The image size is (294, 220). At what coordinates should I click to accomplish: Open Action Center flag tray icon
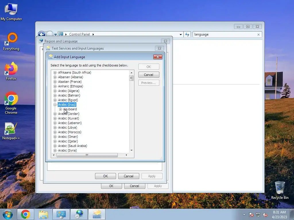point(251,215)
